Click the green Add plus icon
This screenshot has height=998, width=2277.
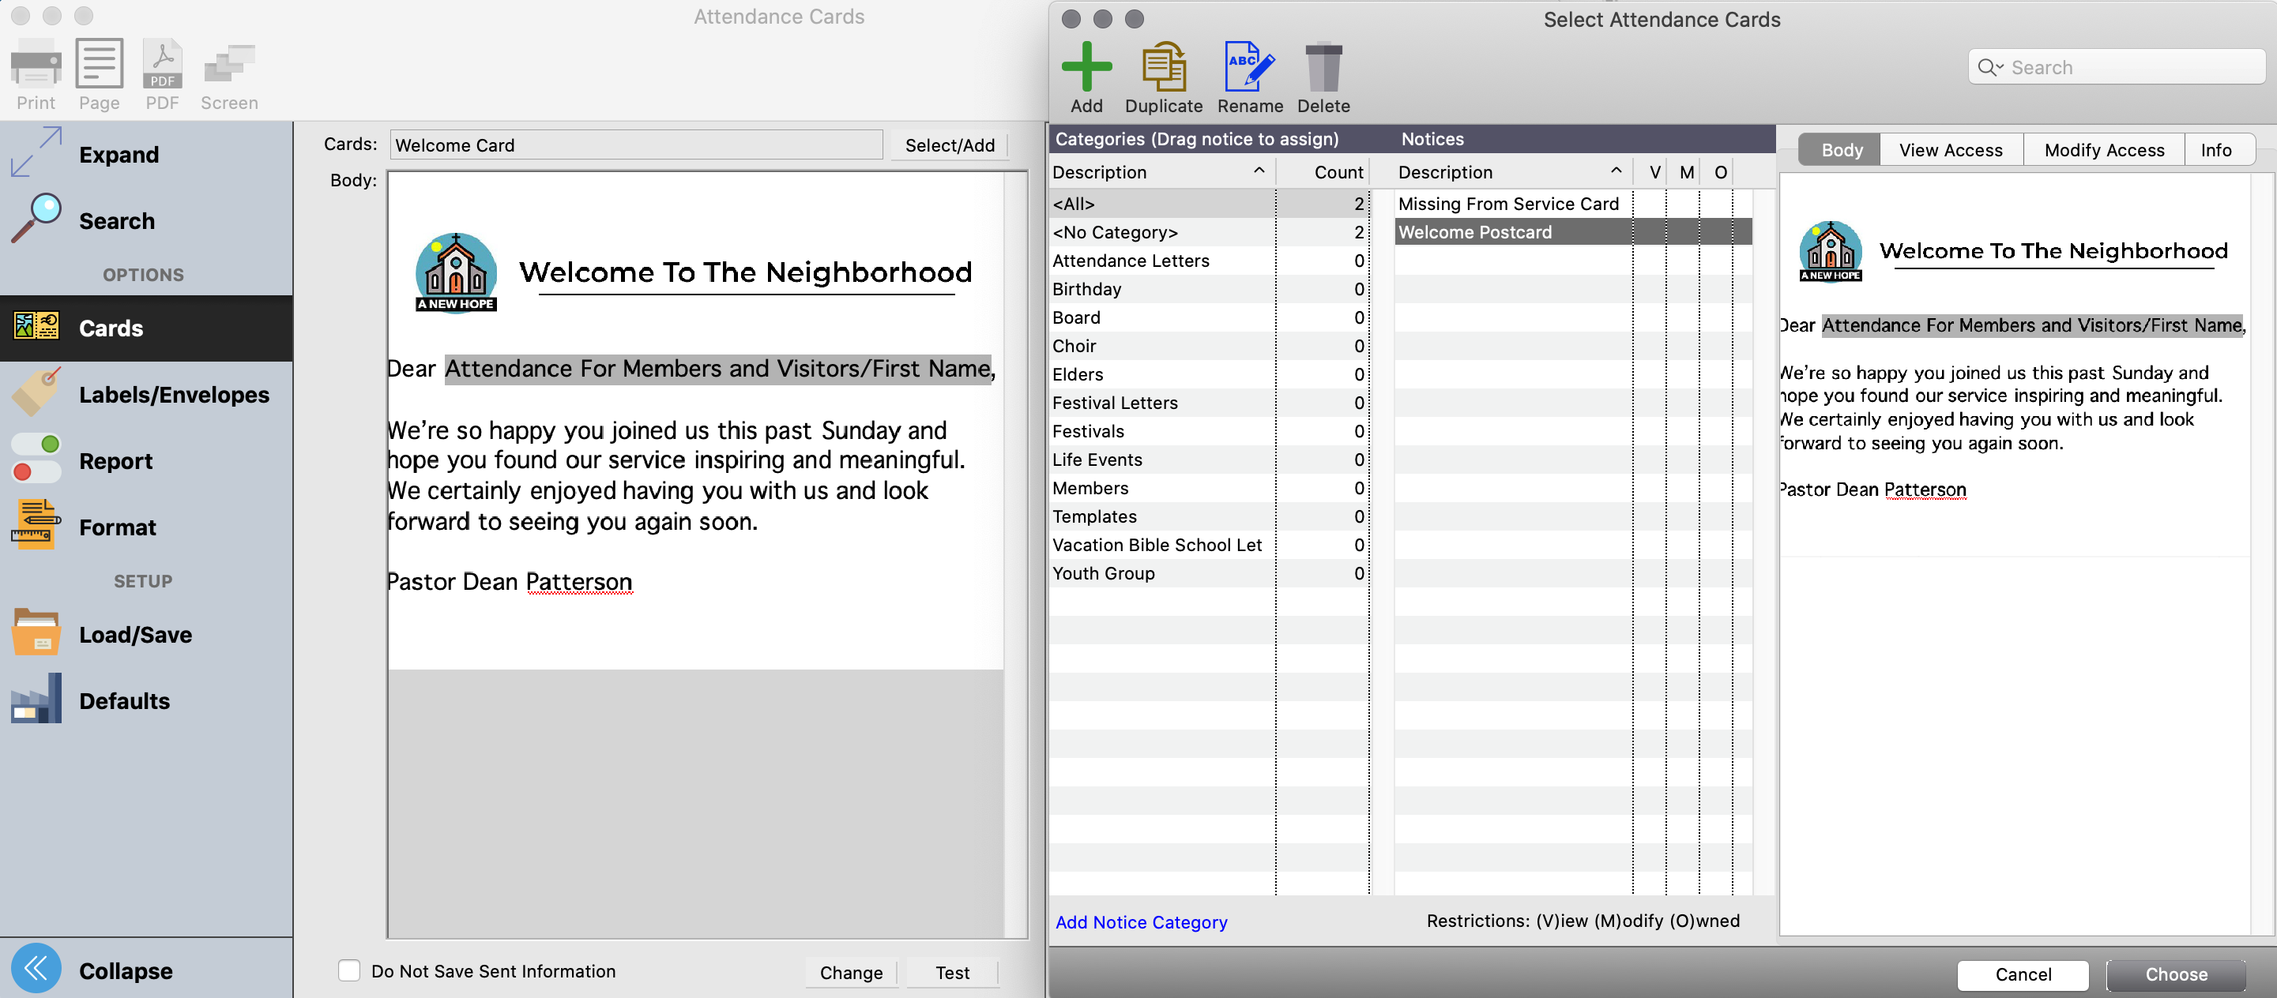tap(1086, 67)
